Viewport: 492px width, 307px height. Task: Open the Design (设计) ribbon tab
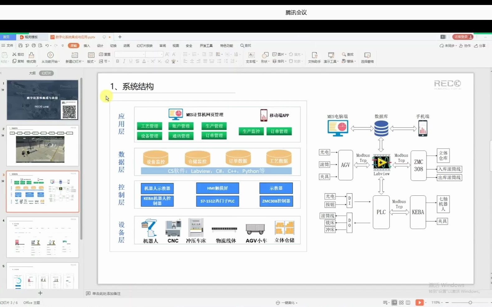tap(100, 46)
